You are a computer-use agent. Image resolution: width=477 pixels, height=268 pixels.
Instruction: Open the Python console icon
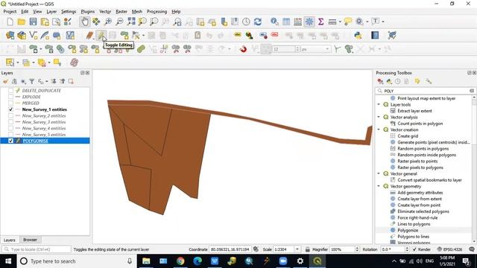point(358,35)
